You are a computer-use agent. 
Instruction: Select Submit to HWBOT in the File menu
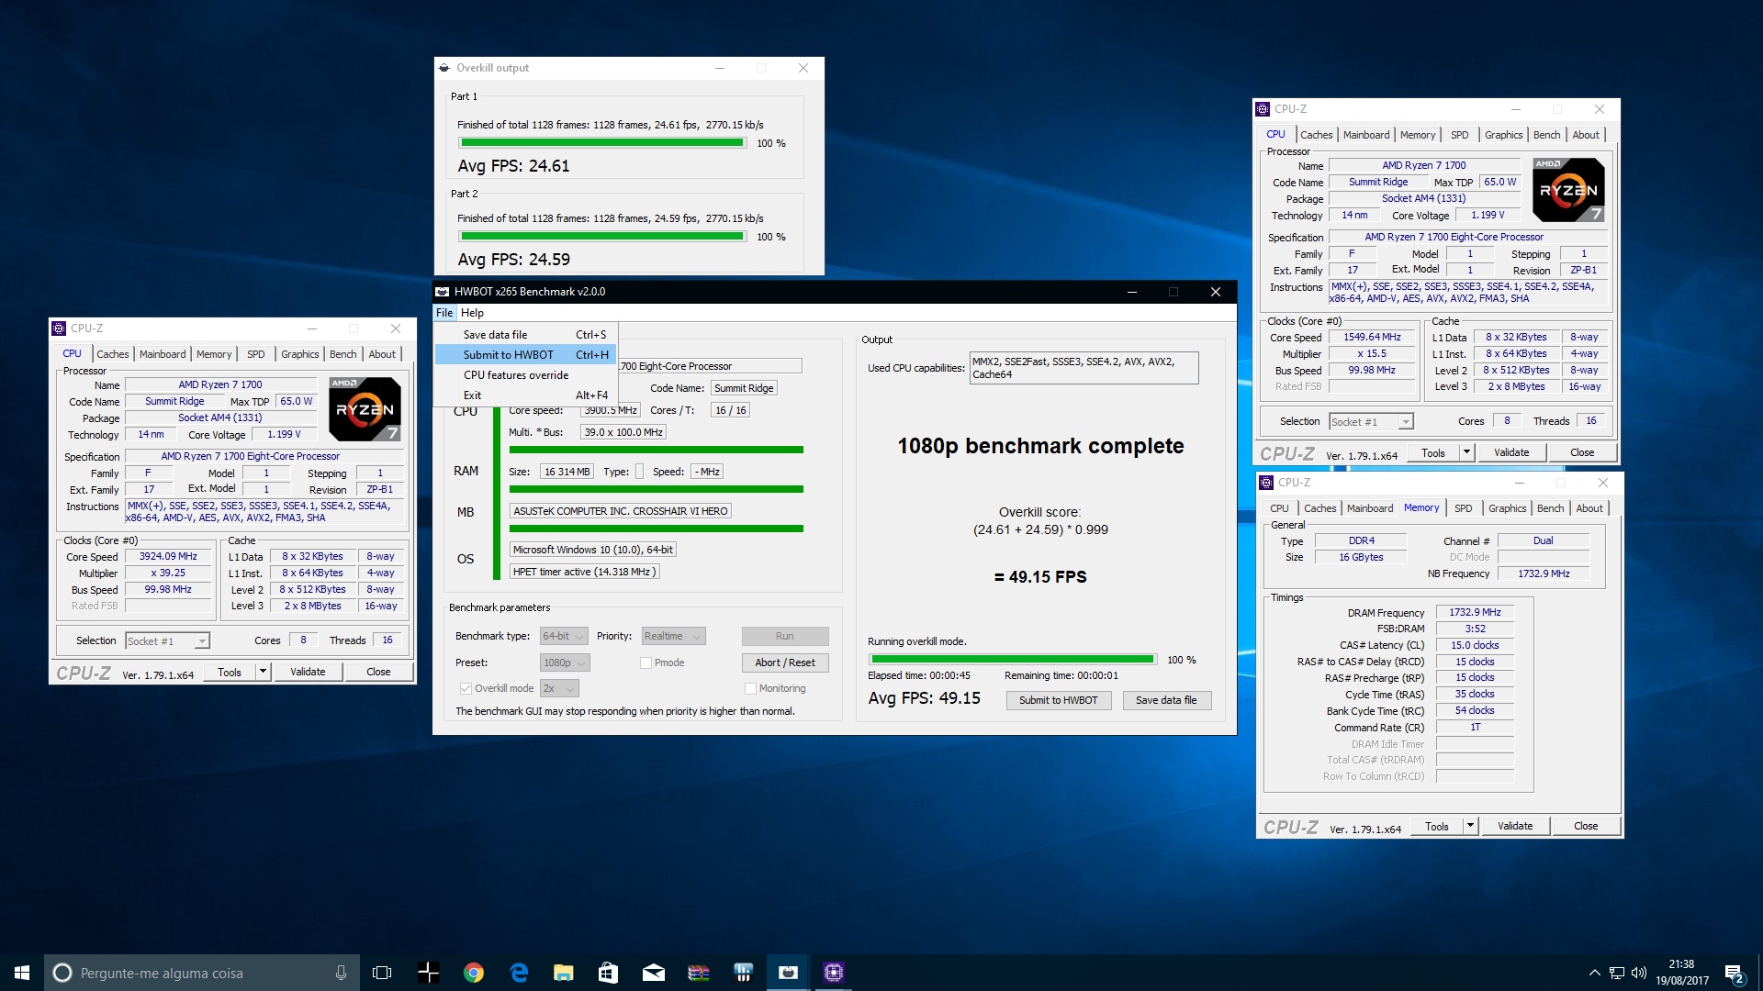pyautogui.click(x=525, y=355)
